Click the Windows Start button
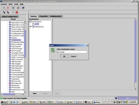Image resolution: width=139 pixels, height=105 pixels. point(4,102)
